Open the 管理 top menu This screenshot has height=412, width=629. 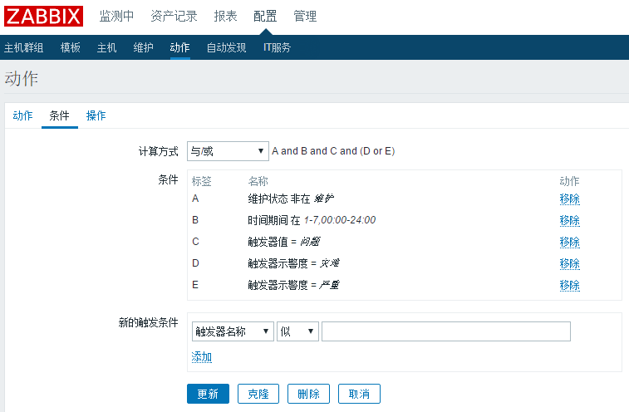tap(305, 17)
